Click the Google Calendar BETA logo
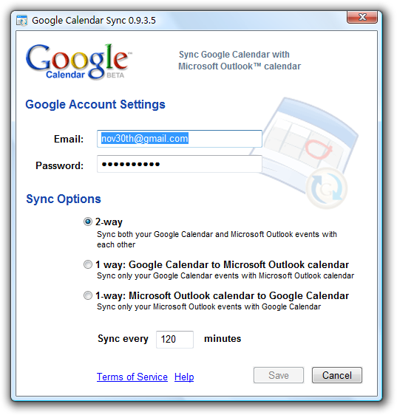Screen dimensions: 397x415 pos(79,62)
